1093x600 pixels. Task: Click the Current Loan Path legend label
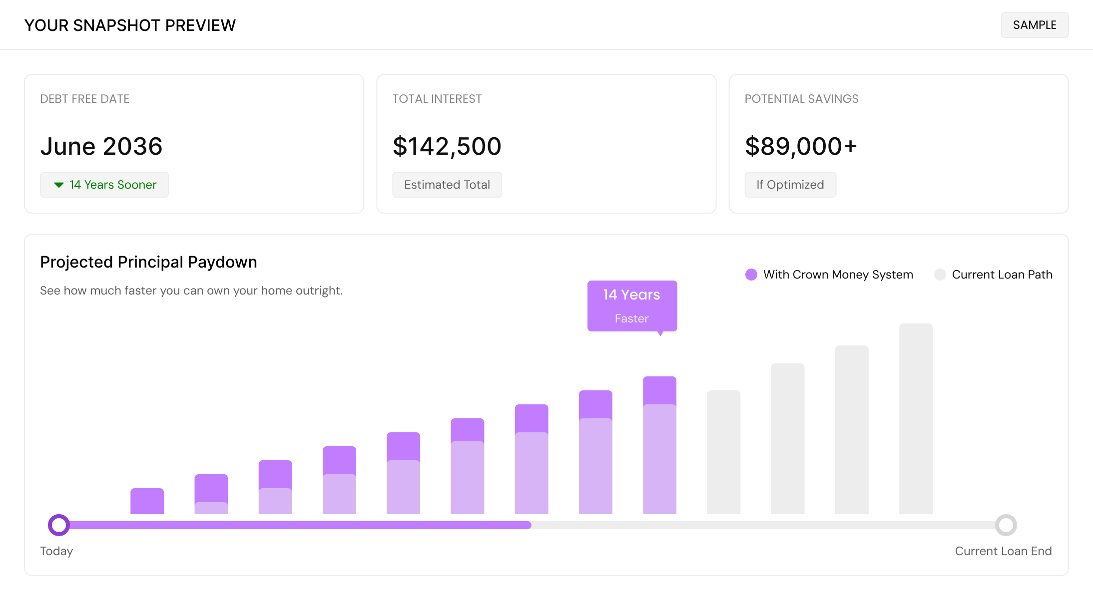pos(1002,275)
